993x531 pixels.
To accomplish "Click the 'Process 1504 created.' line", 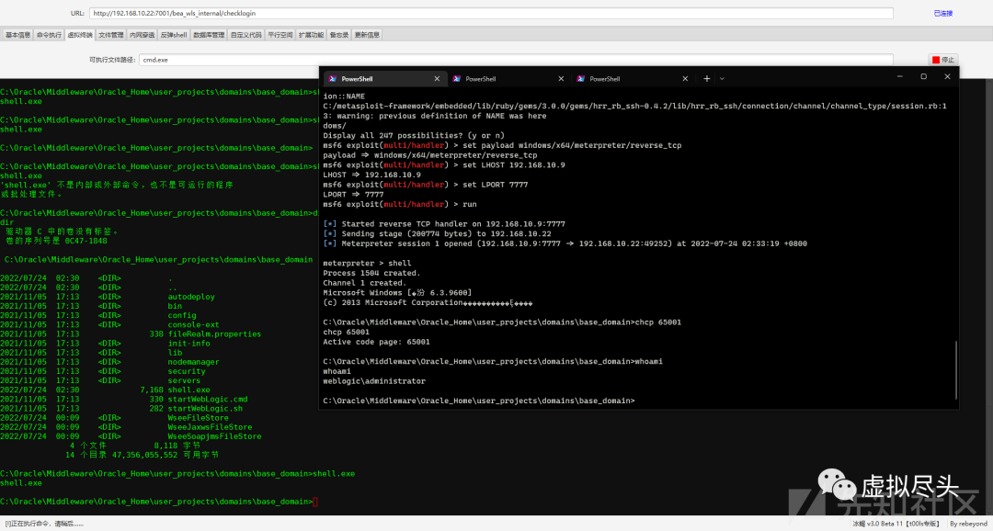I will (x=371, y=273).
